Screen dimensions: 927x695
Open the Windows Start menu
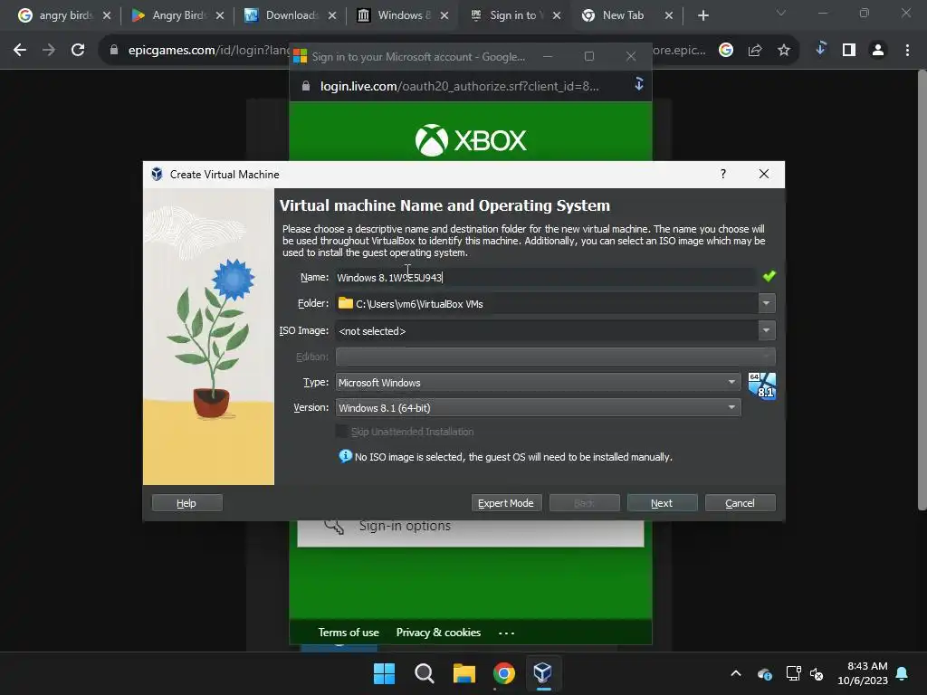pos(384,673)
